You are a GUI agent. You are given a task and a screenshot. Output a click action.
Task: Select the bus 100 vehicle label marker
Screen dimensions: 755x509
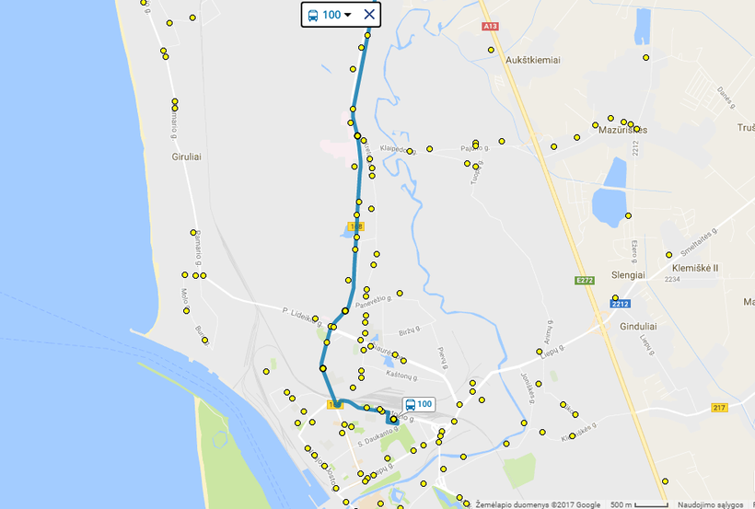coord(419,404)
